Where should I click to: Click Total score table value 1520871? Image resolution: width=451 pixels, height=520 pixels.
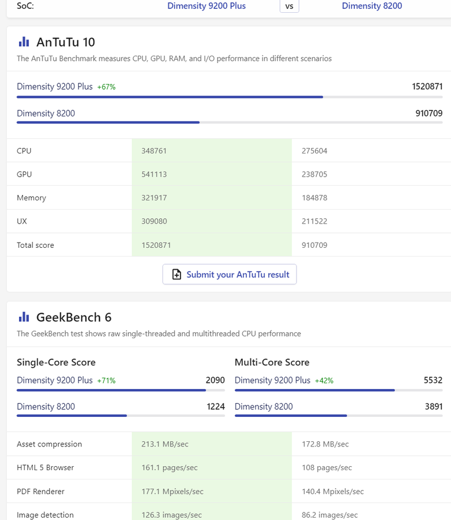click(156, 245)
